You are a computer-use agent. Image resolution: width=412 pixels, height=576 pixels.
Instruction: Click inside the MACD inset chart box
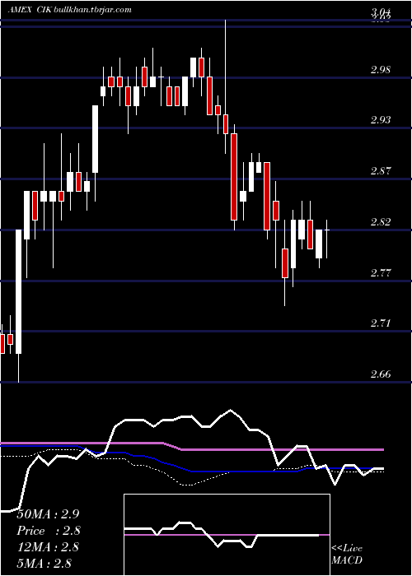(227, 535)
